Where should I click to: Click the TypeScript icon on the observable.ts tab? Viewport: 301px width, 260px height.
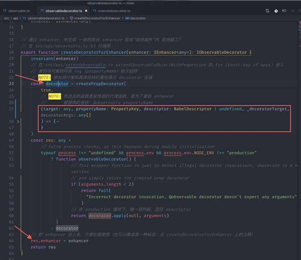(4, 11)
